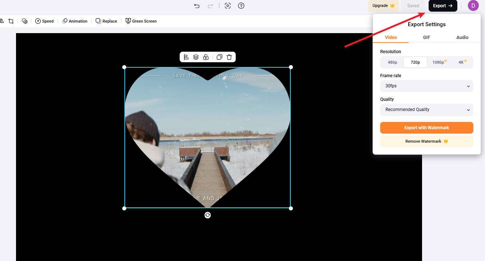Click the Replace tool

pyautogui.click(x=106, y=21)
